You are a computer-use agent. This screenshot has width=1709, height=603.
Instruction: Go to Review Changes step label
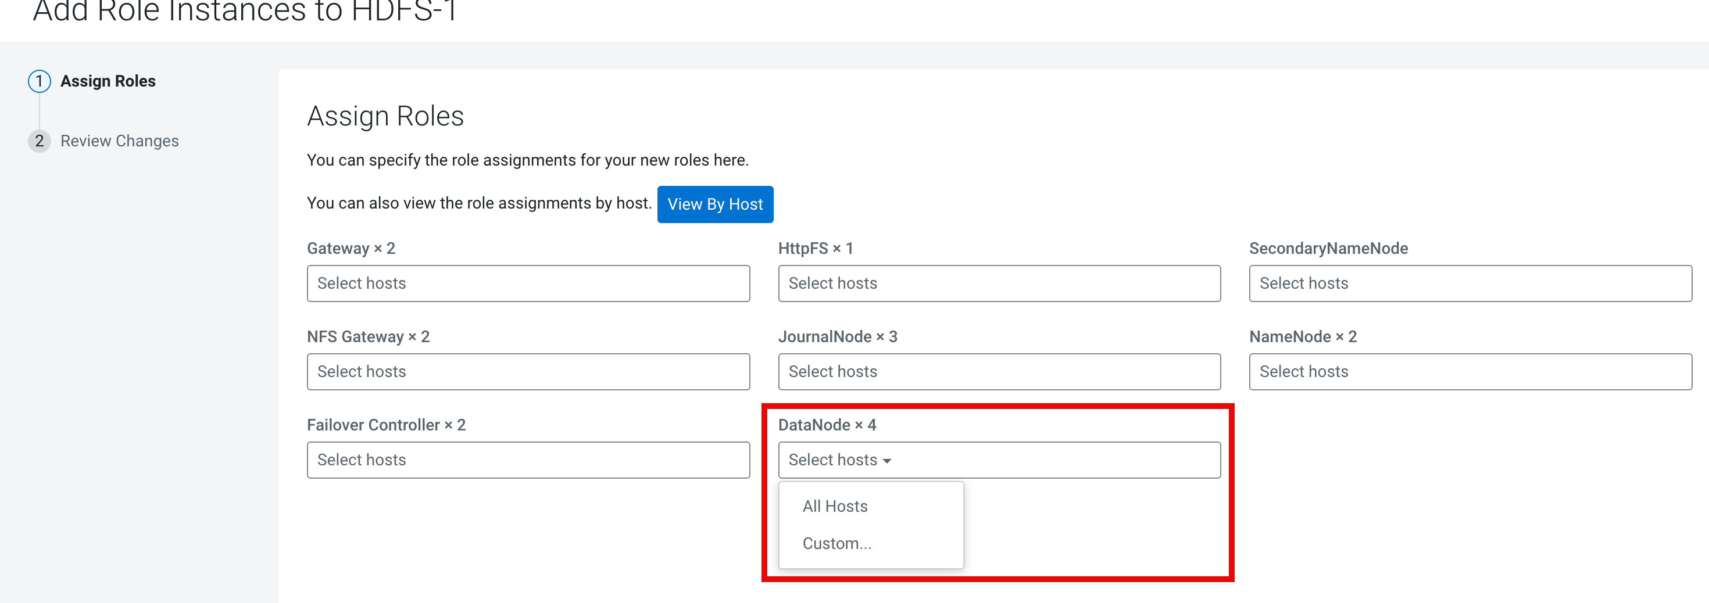(x=119, y=141)
